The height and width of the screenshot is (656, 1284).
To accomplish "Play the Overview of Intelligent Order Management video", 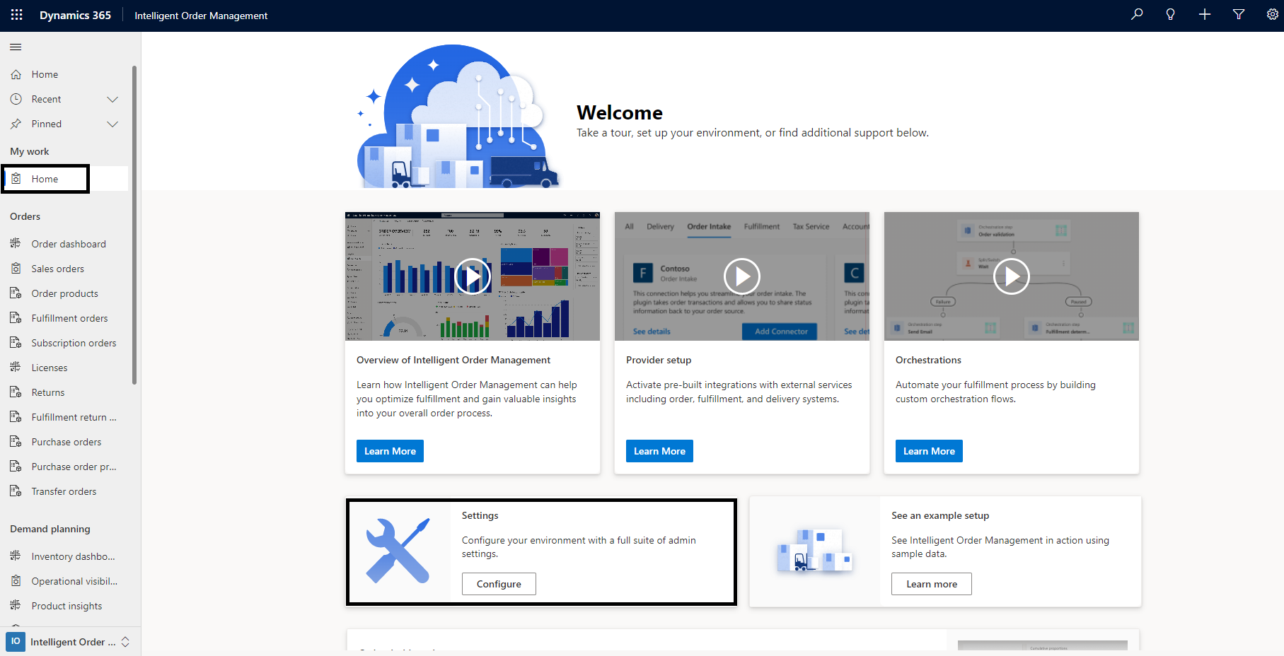I will click(x=472, y=276).
